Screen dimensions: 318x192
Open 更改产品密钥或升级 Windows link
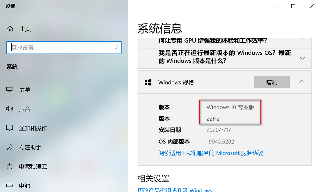(175, 190)
